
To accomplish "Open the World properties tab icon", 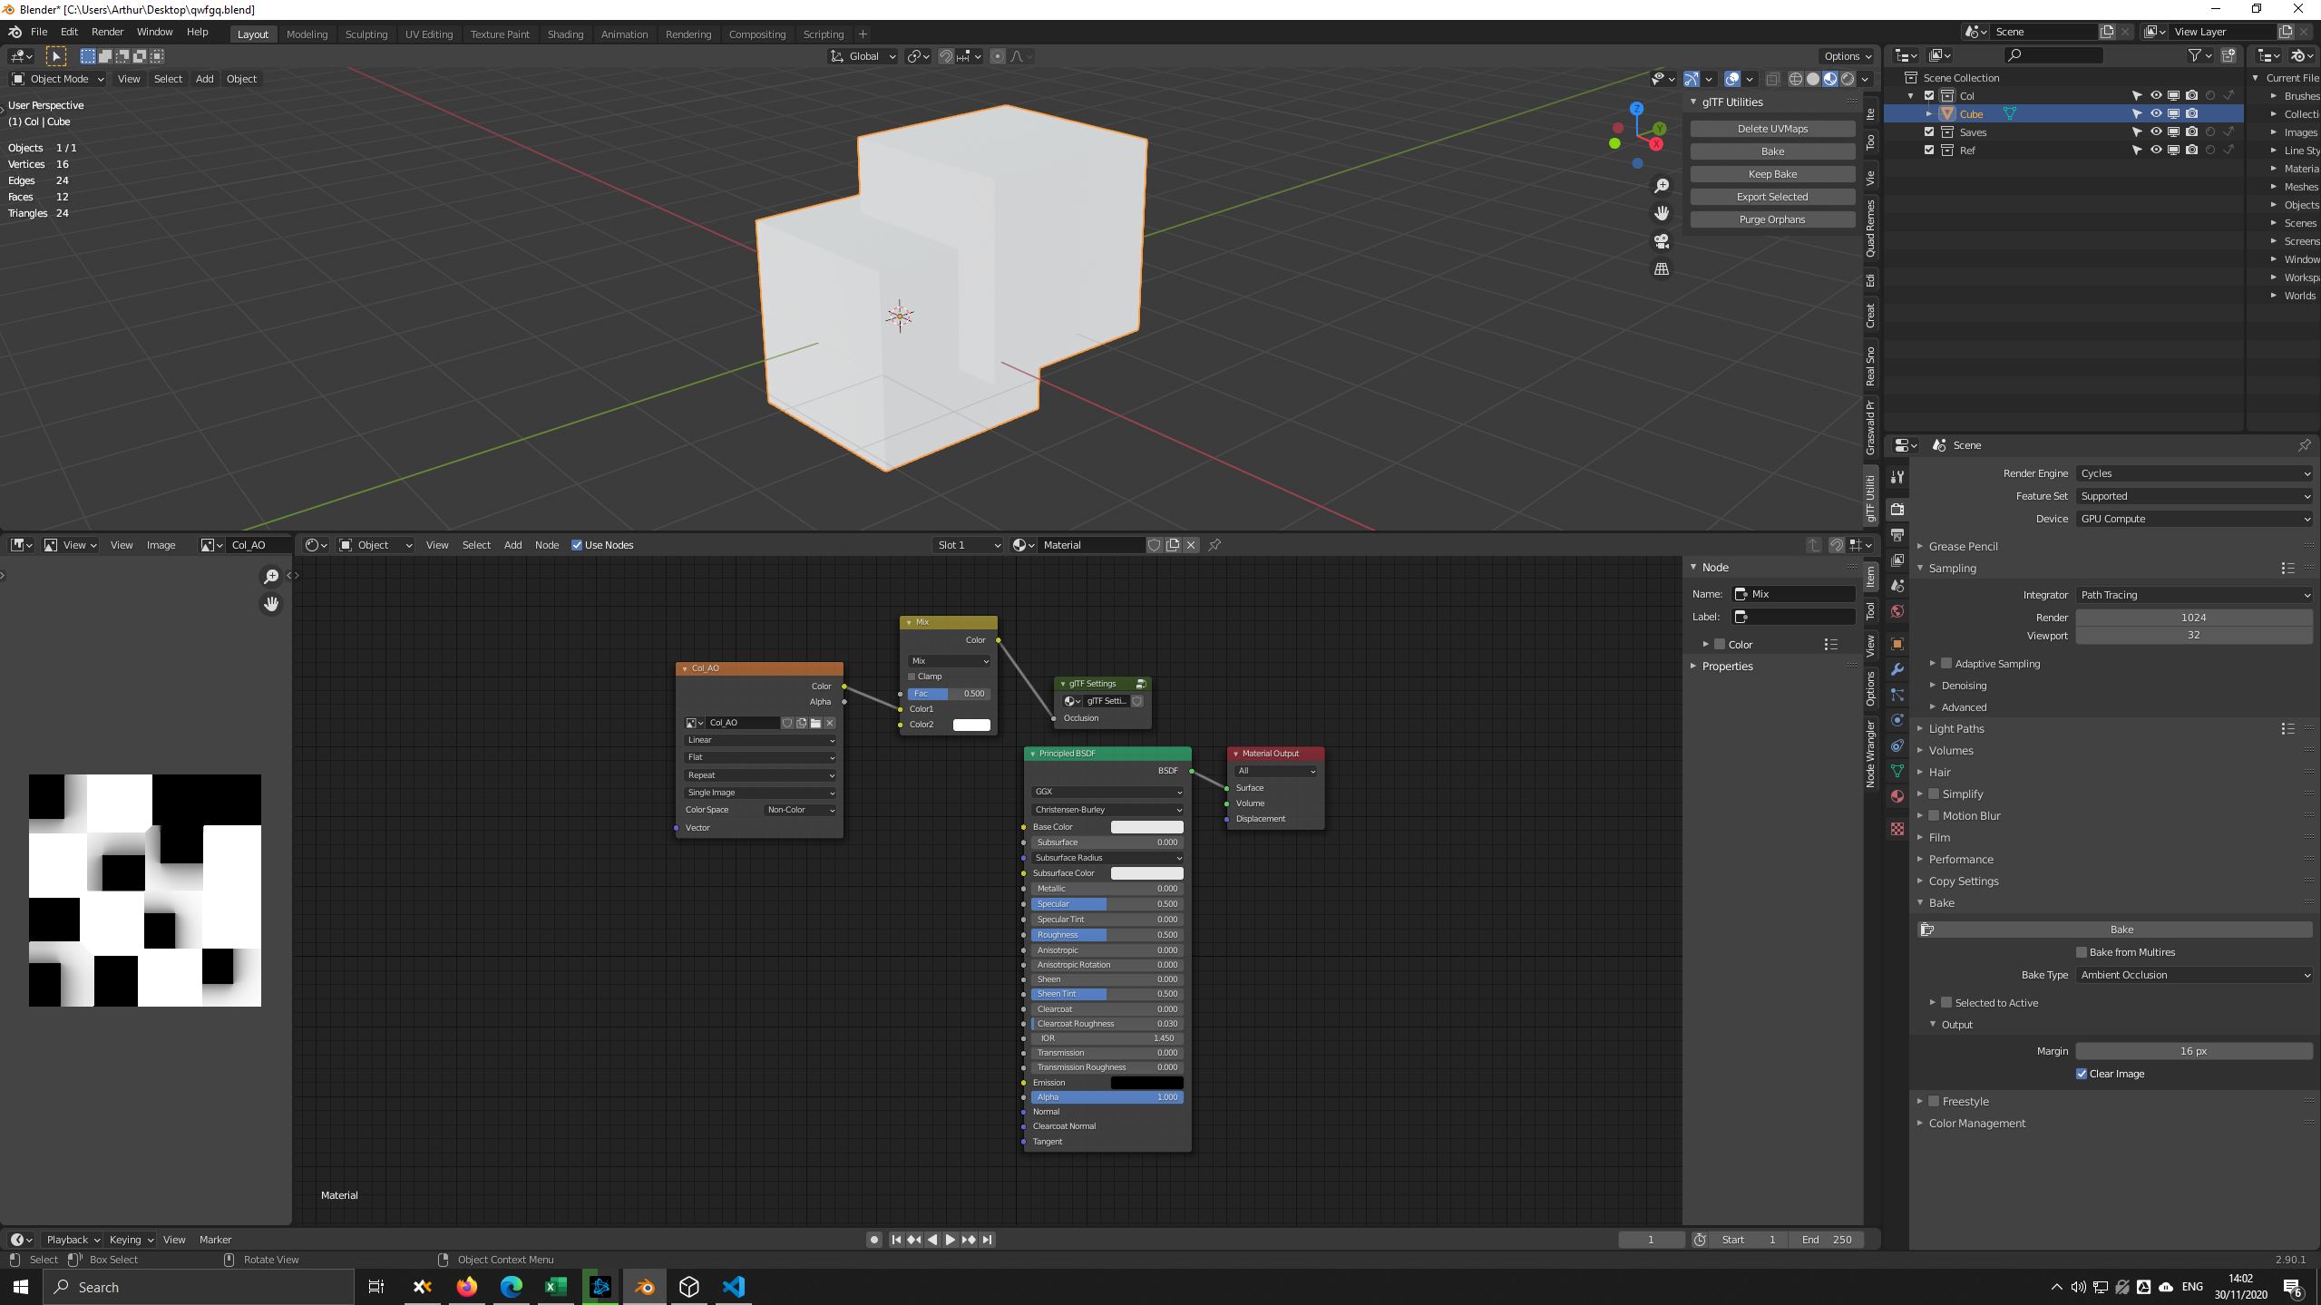I will pos(1897,611).
